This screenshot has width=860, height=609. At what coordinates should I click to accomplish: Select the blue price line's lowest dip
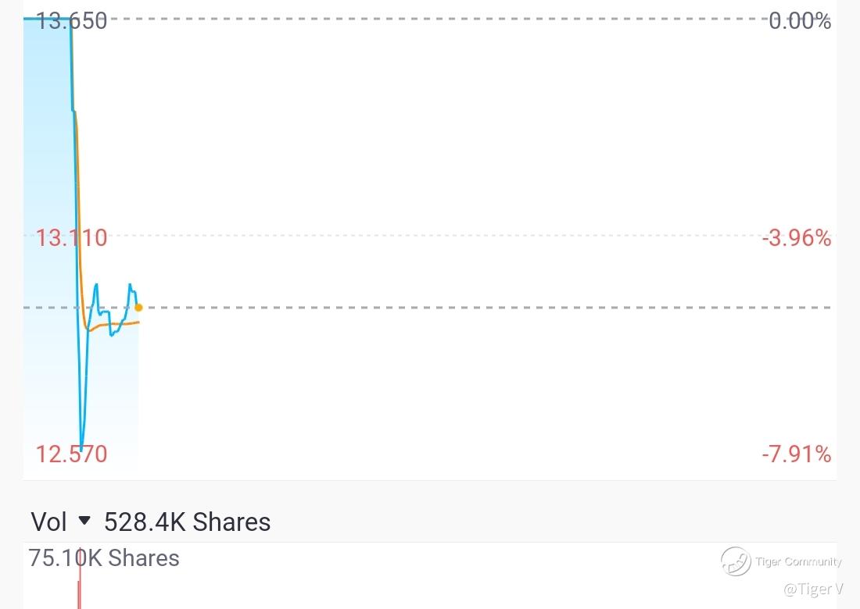pyautogui.click(x=81, y=447)
